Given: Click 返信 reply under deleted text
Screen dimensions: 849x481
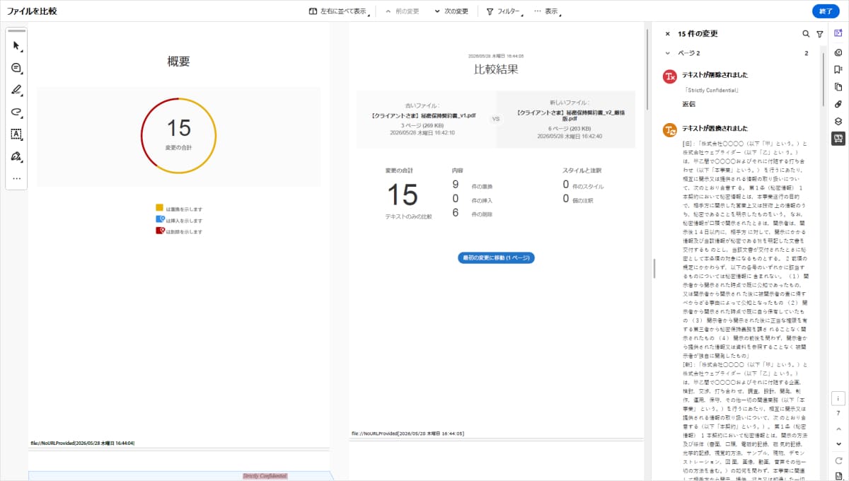Looking at the screenshot, I should [688, 104].
